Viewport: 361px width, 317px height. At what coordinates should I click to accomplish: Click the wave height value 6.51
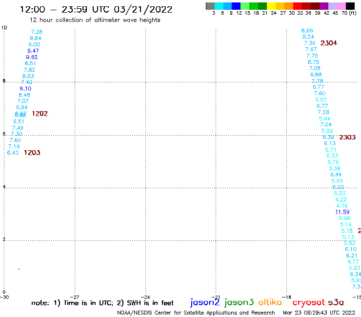[x=19, y=121]
